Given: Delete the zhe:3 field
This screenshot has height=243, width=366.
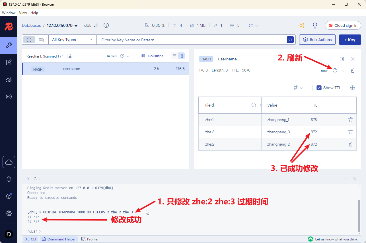Looking at the screenshot, I should coord(351,132).
